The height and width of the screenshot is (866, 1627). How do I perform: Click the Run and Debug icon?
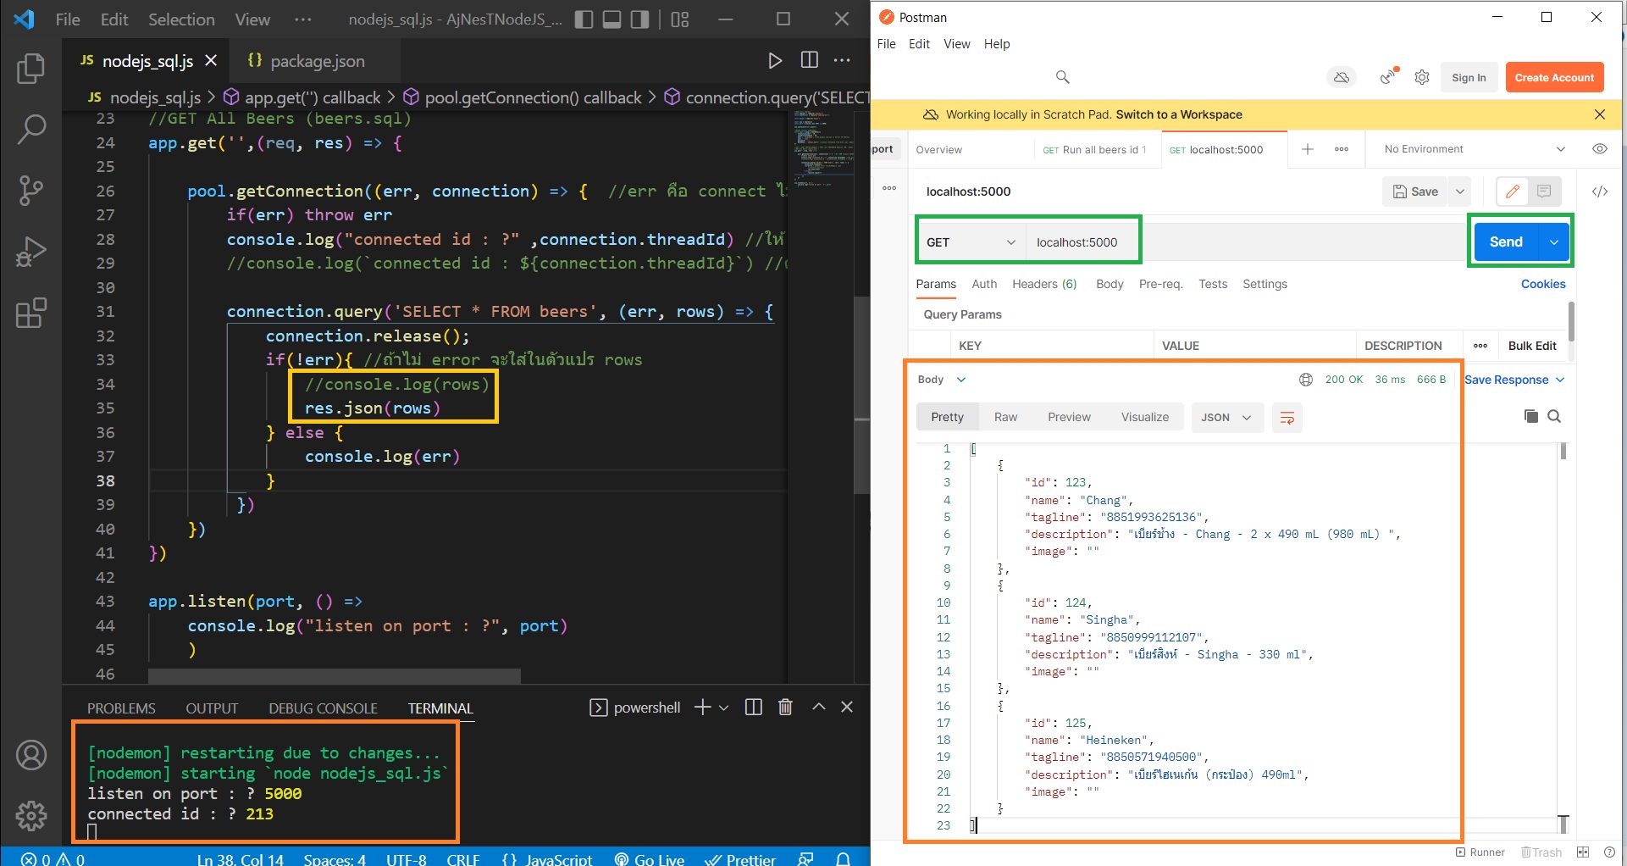click(31, 253)
